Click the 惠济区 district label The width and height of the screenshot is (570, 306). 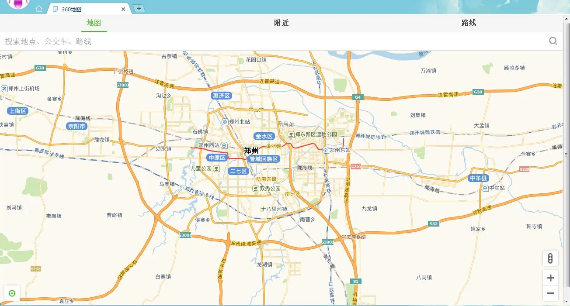point(220,95)
